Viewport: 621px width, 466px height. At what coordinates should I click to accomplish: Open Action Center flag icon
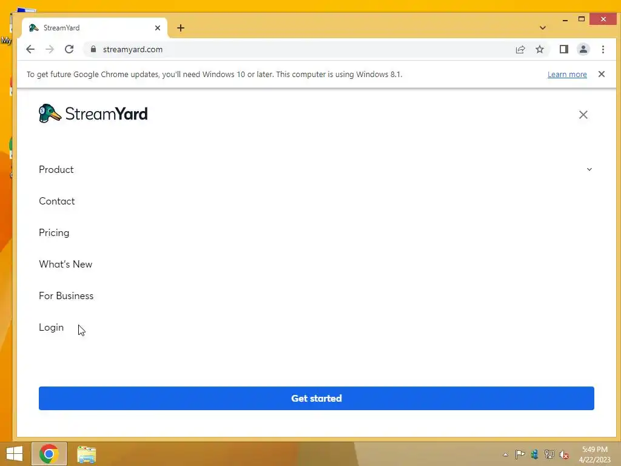520,454
